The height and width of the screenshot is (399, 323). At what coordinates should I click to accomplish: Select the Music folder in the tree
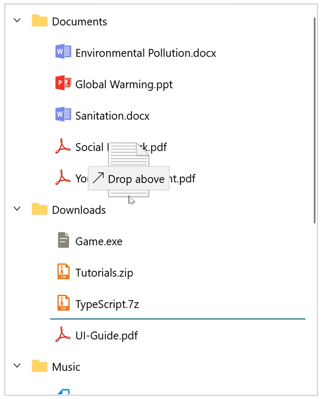(x=65, y=366)
